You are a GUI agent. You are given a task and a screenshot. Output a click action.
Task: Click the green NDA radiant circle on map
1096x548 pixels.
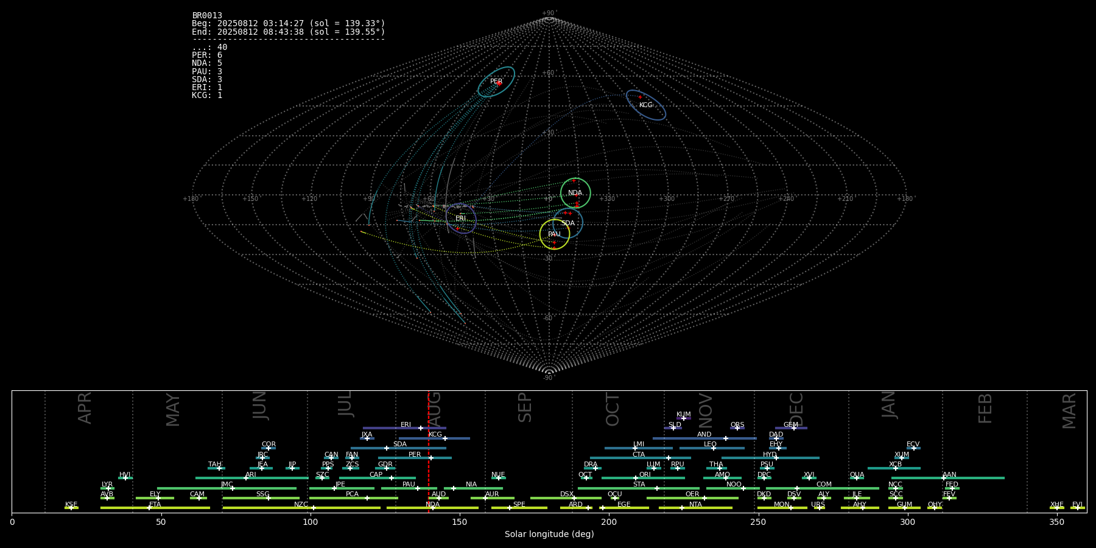coord(575,193)
